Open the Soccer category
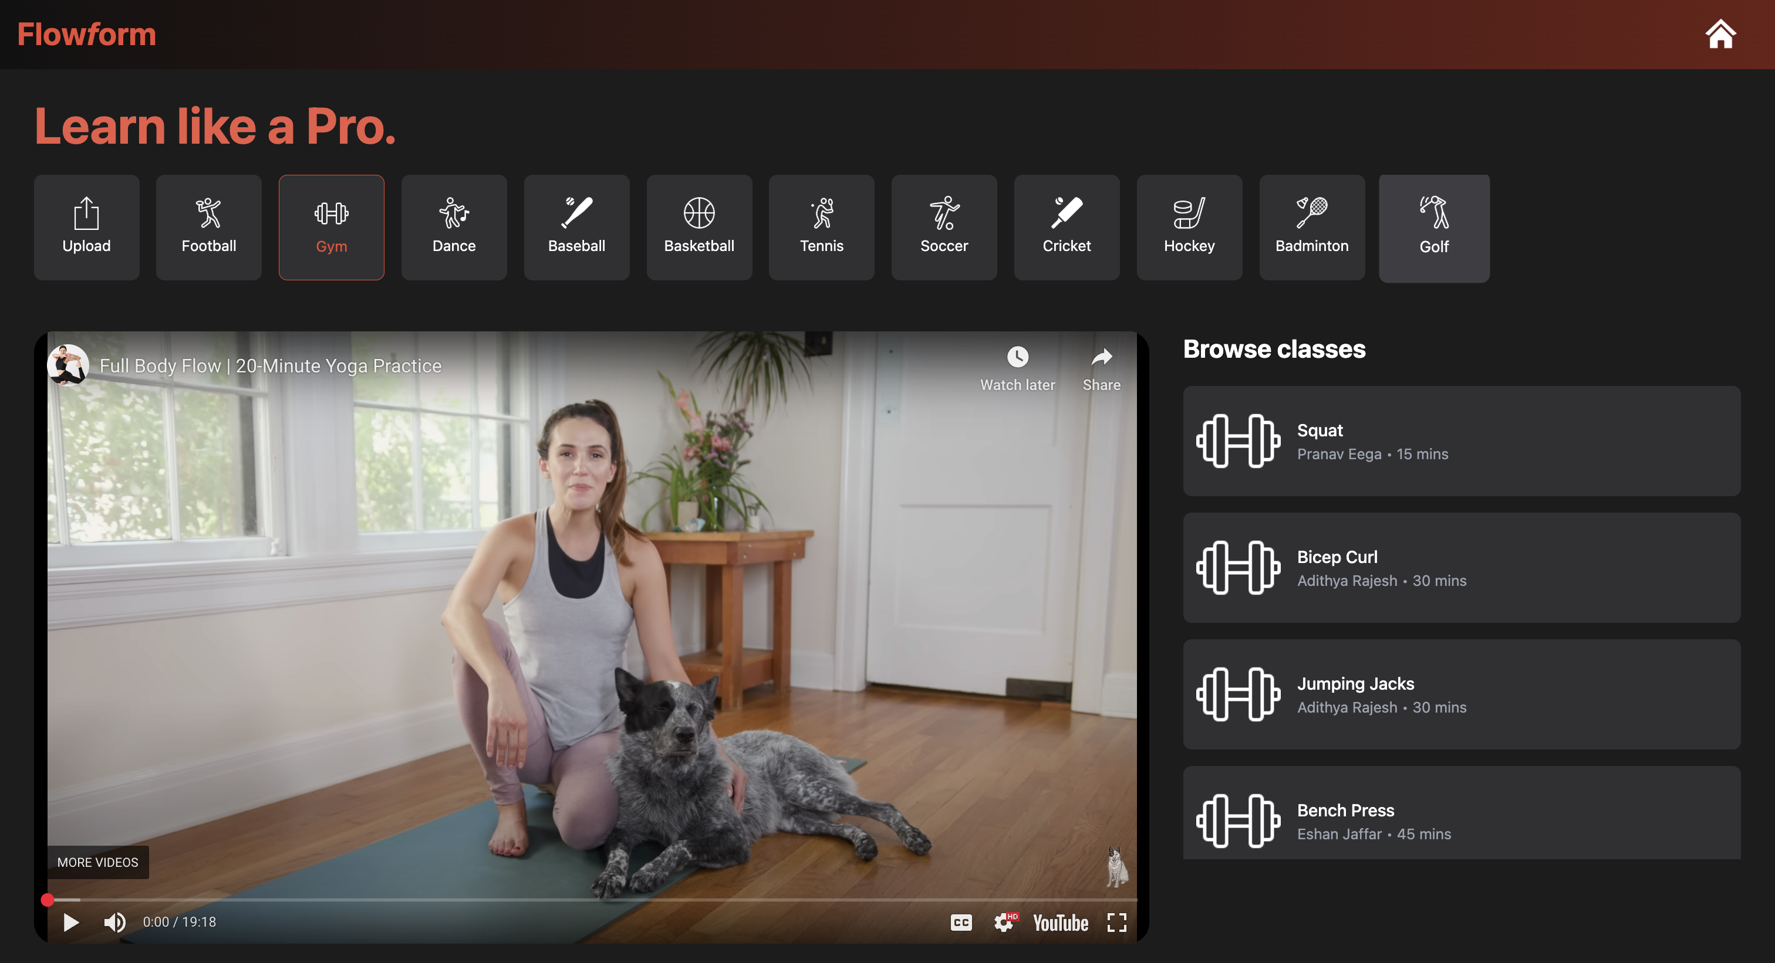This screenshot has height=963, width=1775. (x=943, y=227)
